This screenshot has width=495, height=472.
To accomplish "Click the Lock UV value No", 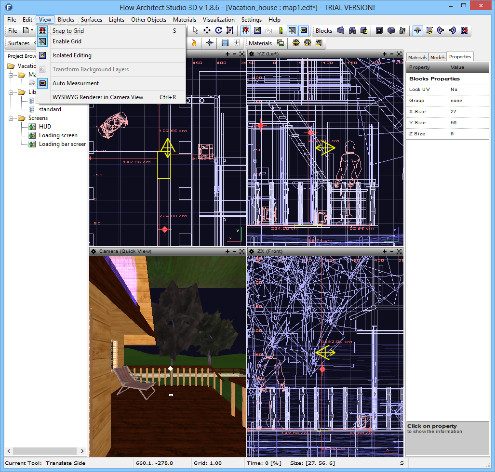I will [468, 90].
